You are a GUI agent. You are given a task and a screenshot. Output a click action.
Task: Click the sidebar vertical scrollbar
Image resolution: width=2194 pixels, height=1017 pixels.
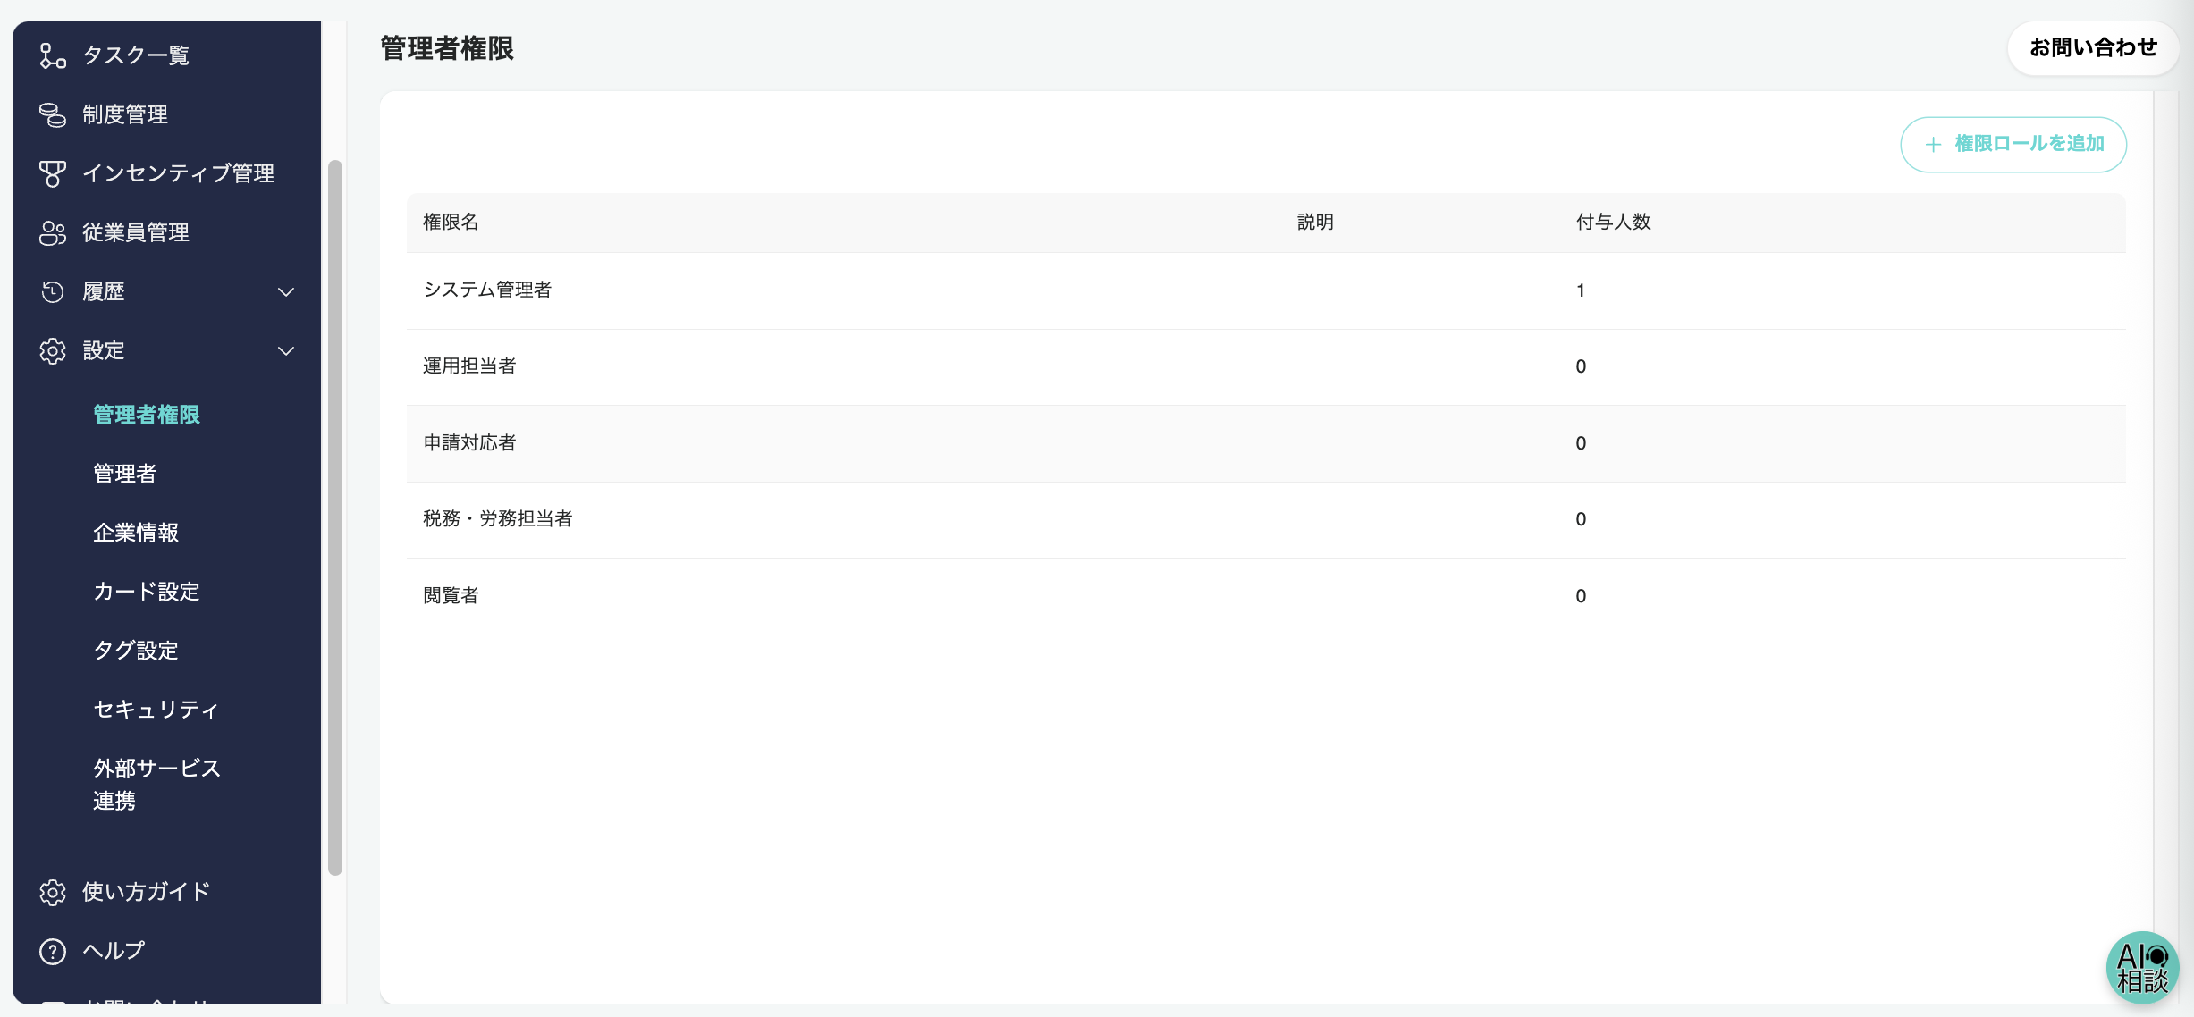(335, 518)
